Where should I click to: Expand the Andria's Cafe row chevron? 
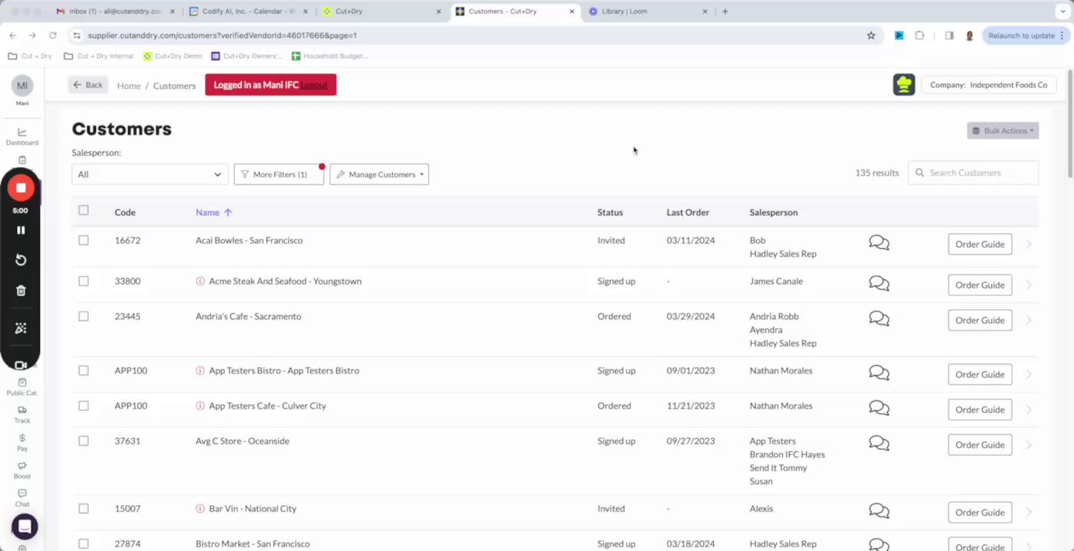(x=1029, y=320)
